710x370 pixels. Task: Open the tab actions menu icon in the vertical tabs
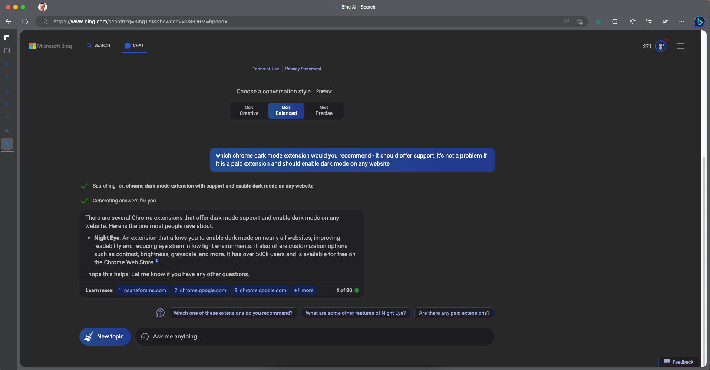point(7,38)
